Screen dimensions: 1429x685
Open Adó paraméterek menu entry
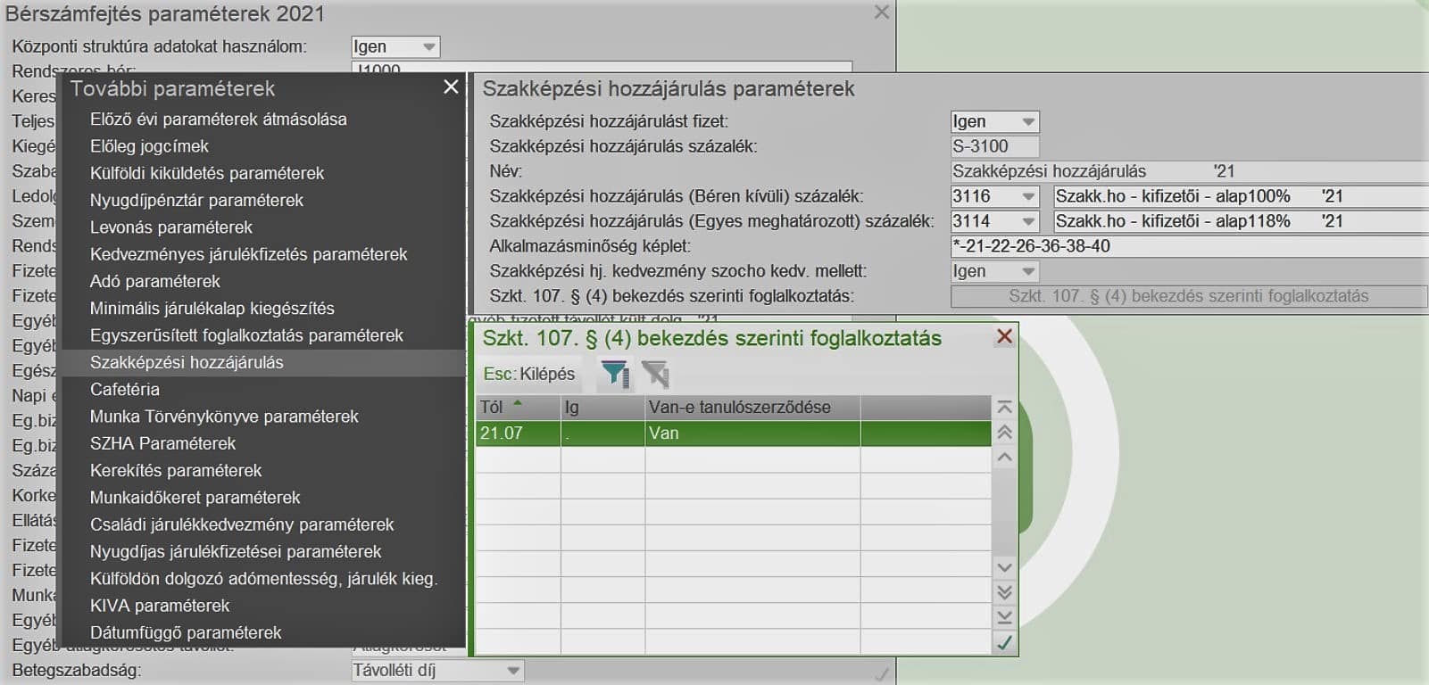(x=155, y=282)
